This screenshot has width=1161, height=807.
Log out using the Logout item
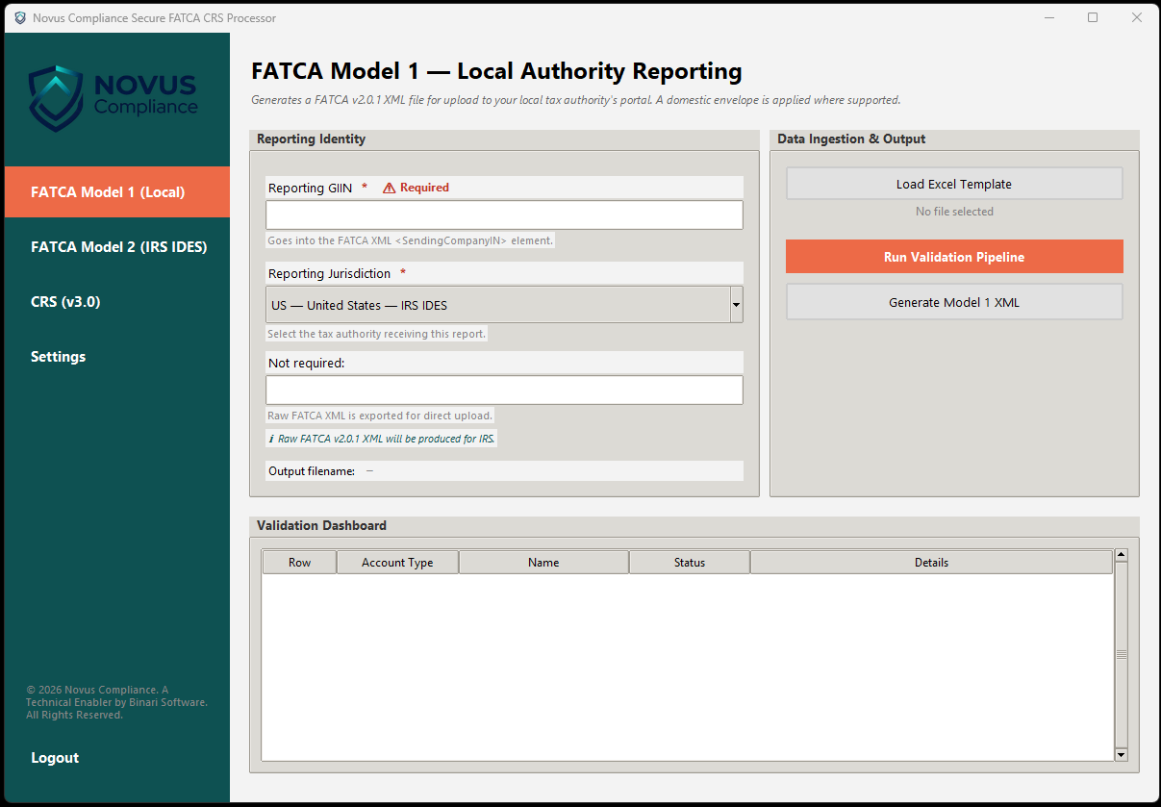coord(117,758)
